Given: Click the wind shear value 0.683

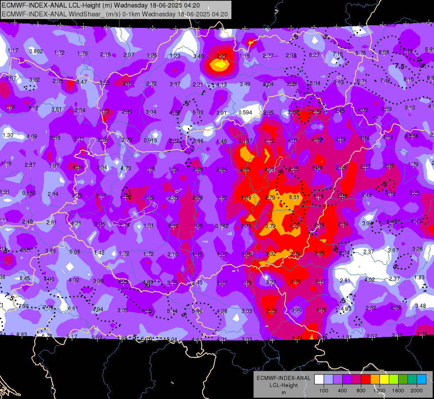Looking at the screenshot, I should pos(29,193).
